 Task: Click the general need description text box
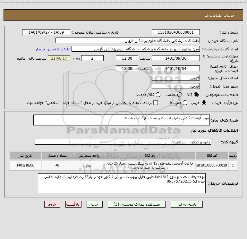(x=122, y=120)
